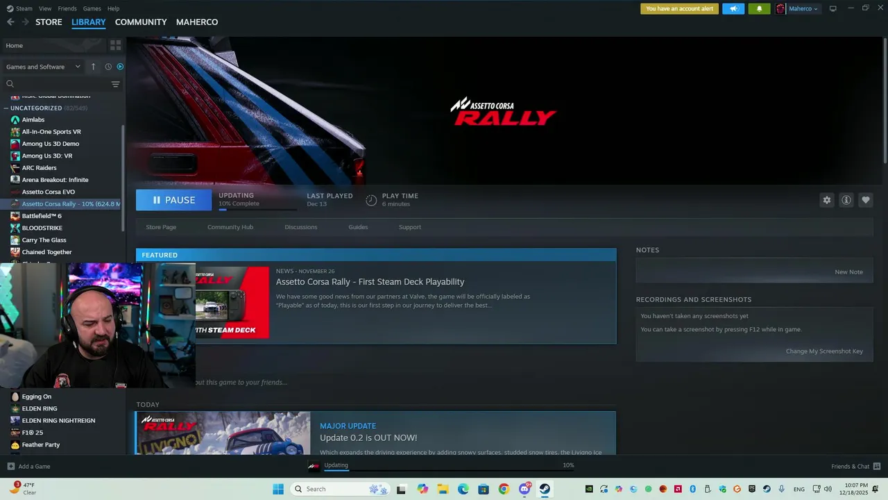Open Community Hub link
Viewport: 888px width, 500px height.
[x=230, y=227]
